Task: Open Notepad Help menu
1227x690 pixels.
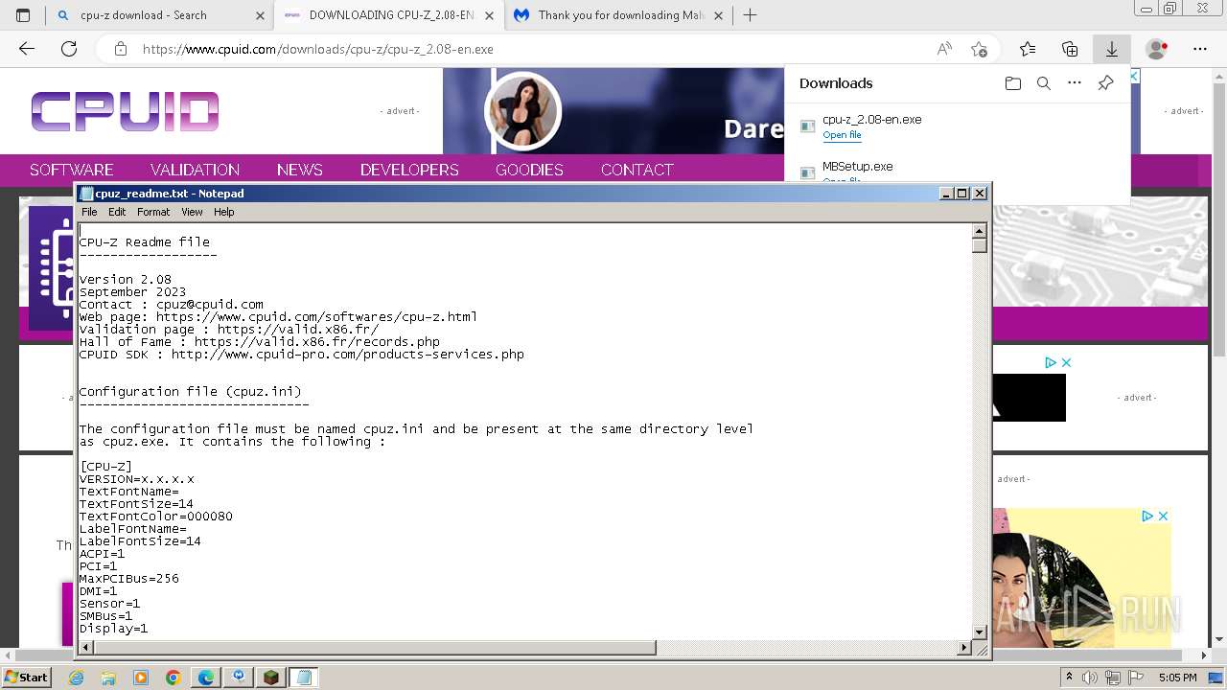Action: pos(223,212)
